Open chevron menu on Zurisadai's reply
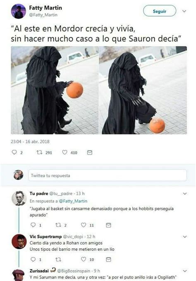Viewport: 196px width, 281px height. click(185, 271)
